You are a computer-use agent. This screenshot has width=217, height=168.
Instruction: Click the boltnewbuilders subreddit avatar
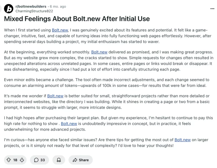9,9
